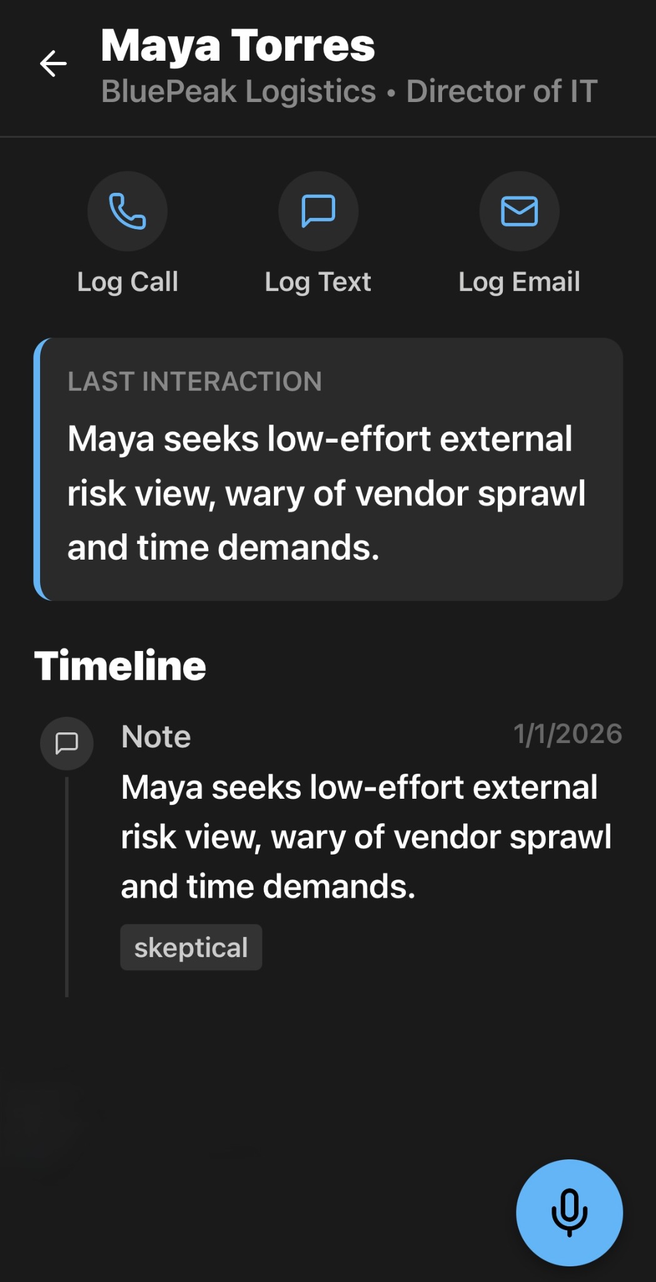The width and height of the screenshot is (656, 1282).
Task: Tap the back arrow next to Maya Torres
Action: click(54, 64)
